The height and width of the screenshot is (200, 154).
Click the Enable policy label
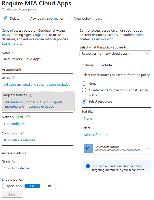(12, 180)
